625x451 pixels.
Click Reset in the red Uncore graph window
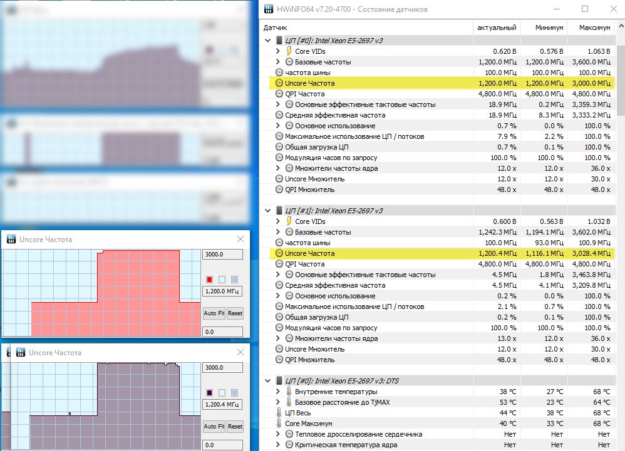(235, 313)
